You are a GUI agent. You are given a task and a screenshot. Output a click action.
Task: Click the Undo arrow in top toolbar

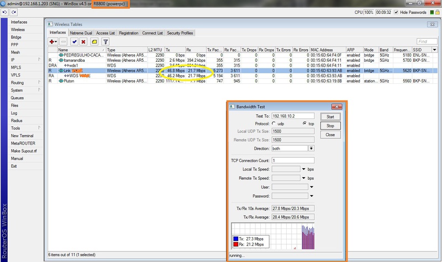(5, 12)
